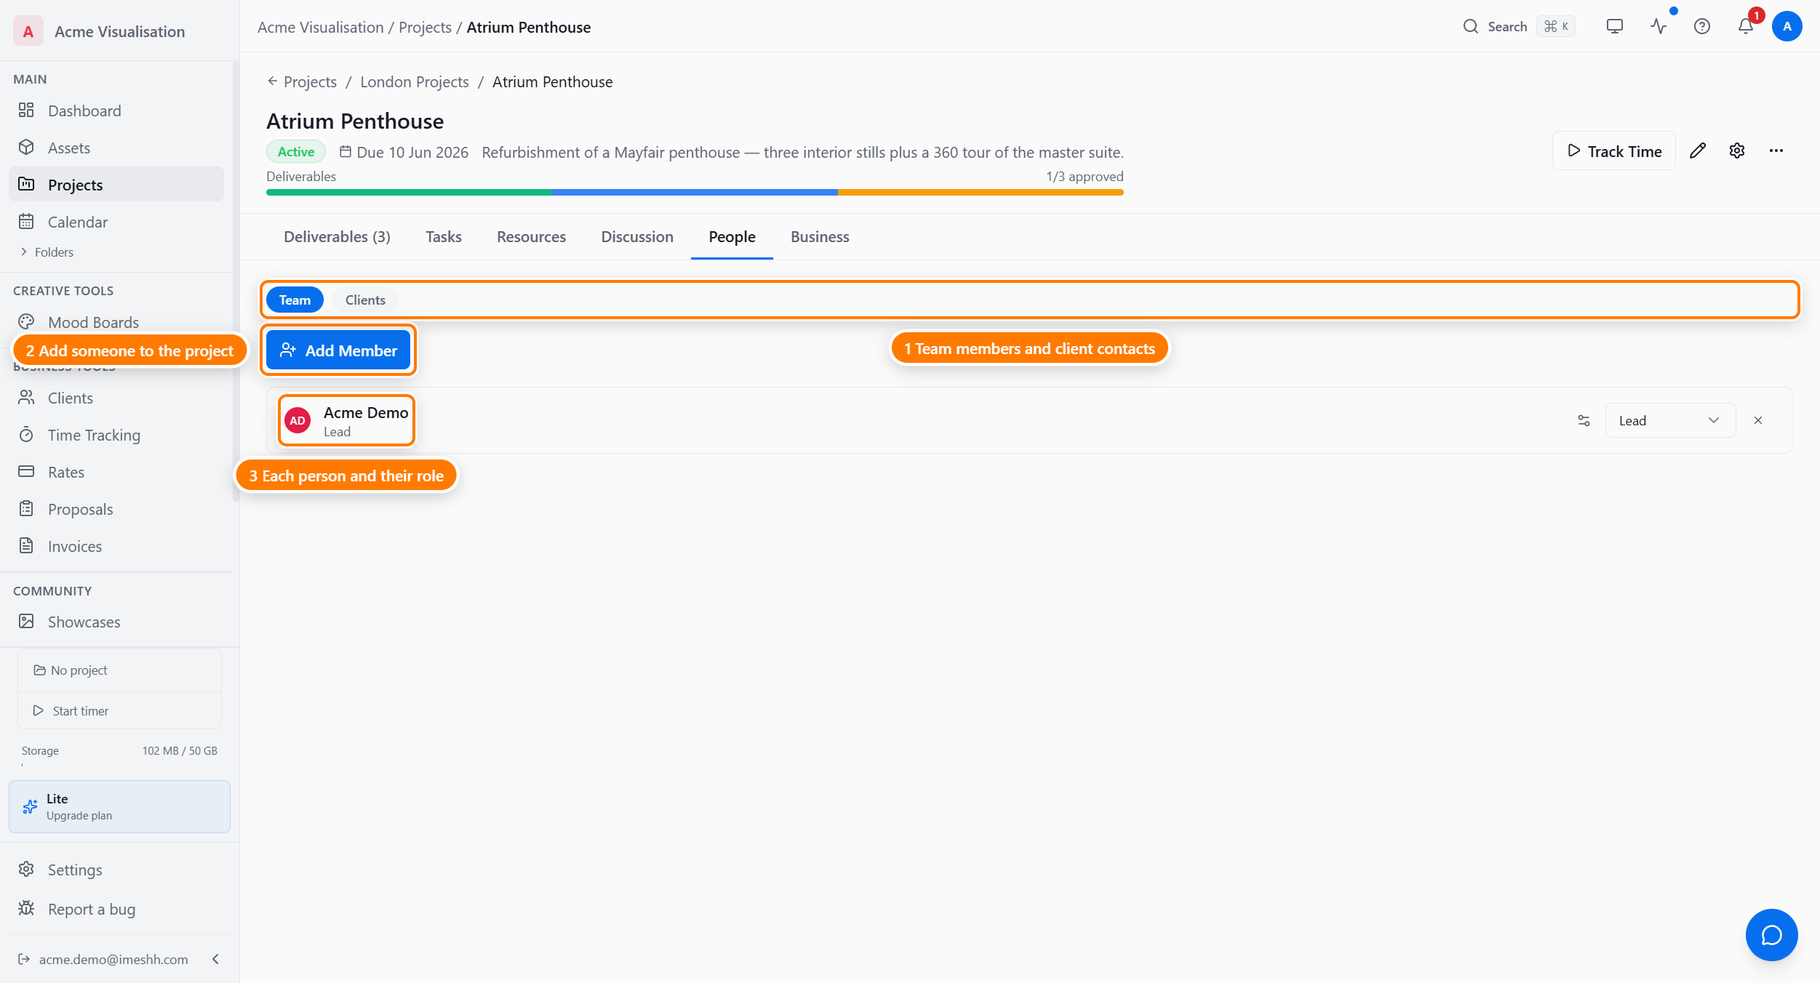Switch to the Tasks tab
This screenshot has height=983, width=1820.
[x=444, y=236]
